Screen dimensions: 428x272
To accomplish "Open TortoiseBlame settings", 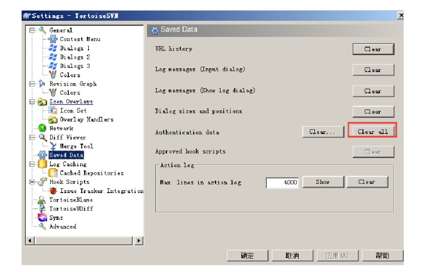I will point(71,200).
